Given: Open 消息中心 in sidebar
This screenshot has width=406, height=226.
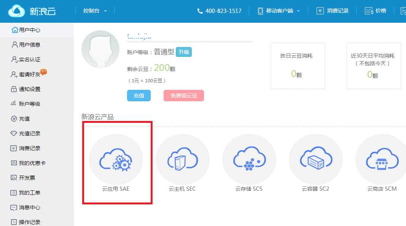Looking at the screenshot, I should pos(30,207).
